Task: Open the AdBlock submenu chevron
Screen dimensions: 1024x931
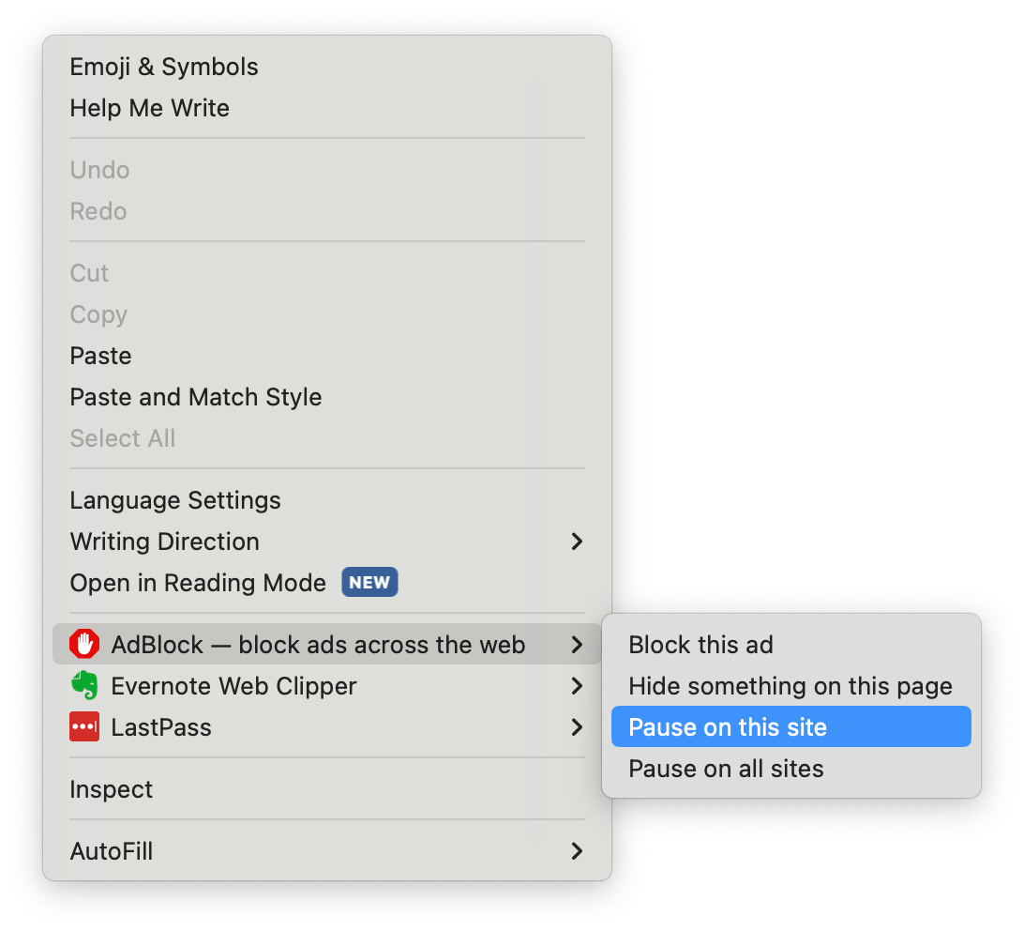Action: (577, 645)
